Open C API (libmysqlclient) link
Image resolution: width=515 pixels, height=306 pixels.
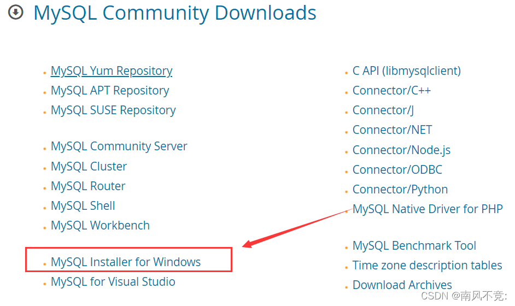click(x=407, y=71)
